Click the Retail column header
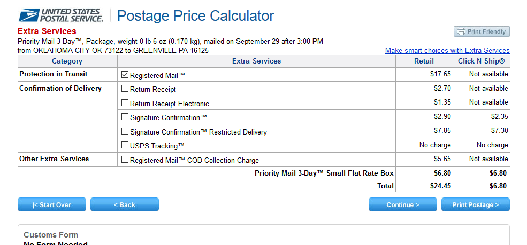The width and height of the screenshot is (527, 245). tap(424, 61)
